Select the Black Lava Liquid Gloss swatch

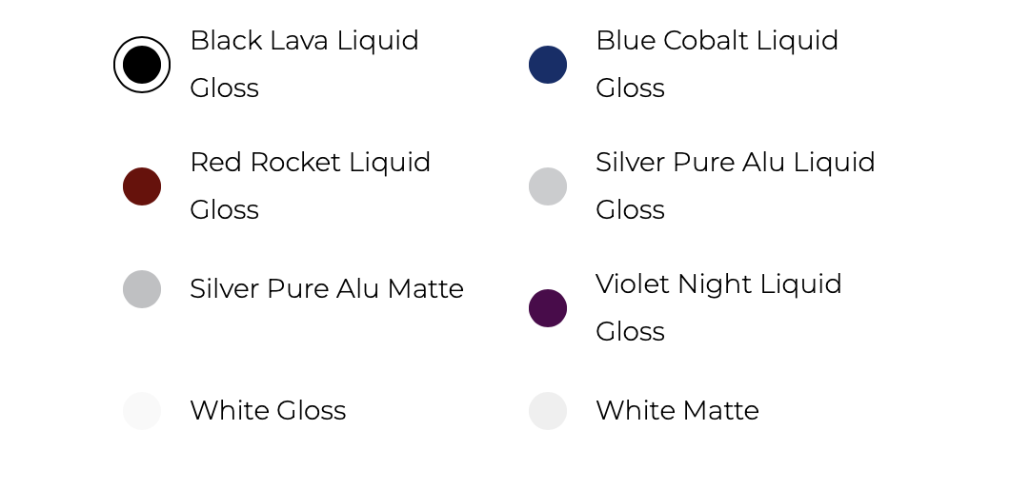142,65
